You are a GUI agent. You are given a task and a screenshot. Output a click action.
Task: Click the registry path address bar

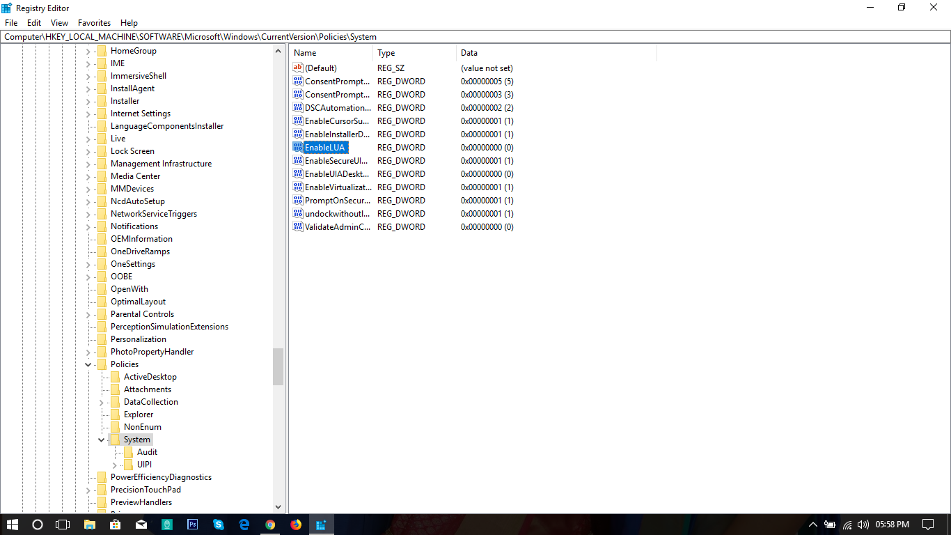[475, 37]
